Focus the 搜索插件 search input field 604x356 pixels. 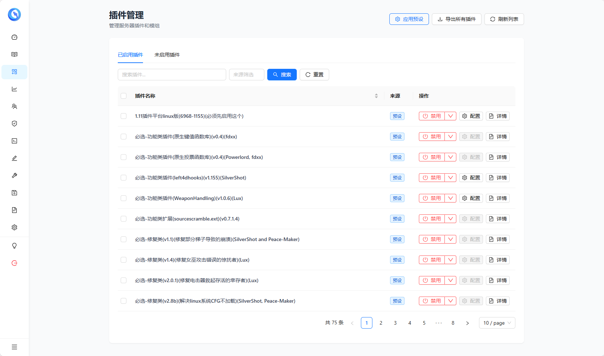pos(172,75)
